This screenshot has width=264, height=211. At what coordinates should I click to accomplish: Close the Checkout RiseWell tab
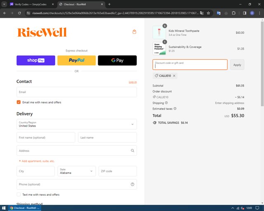coord(102,5)
